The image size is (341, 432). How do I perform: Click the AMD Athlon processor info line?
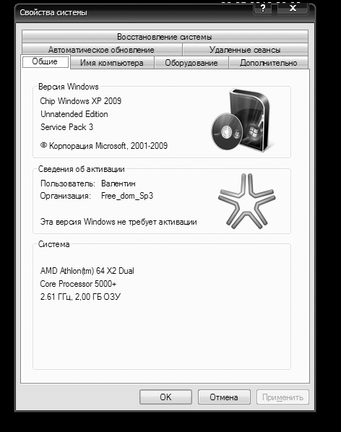point(87,271)
